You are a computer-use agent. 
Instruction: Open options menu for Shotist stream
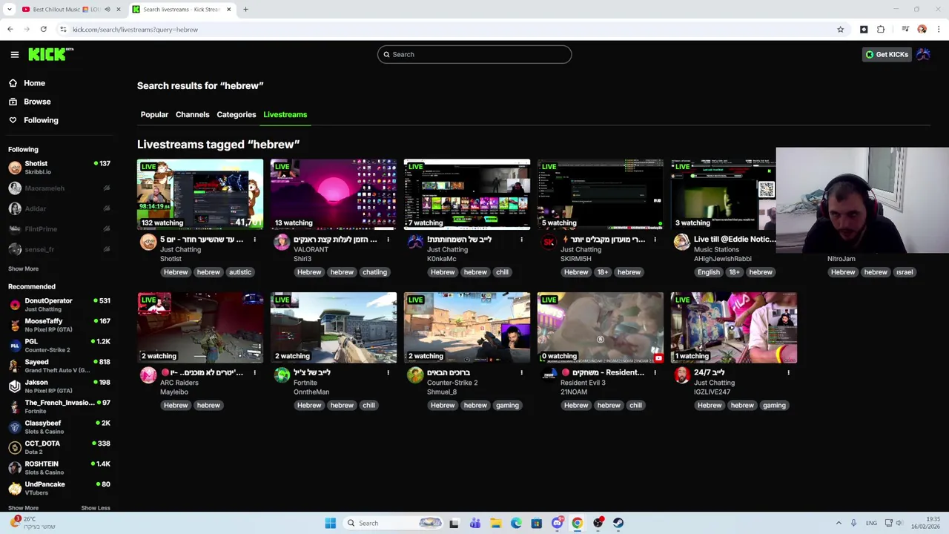tap(254, 240)
